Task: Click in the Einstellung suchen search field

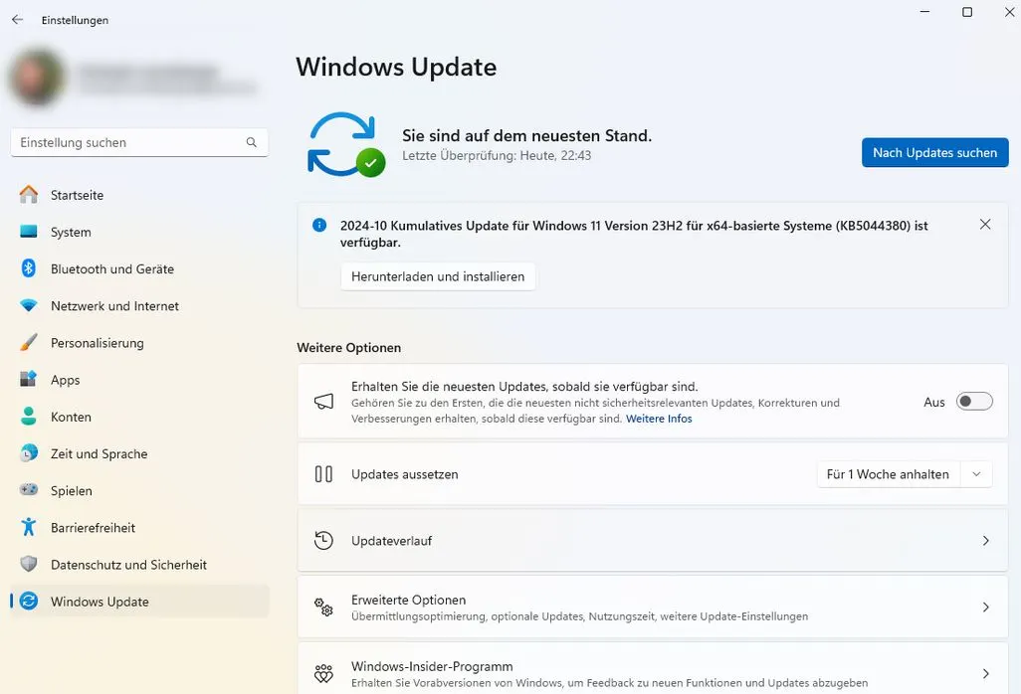Action: 139,142
